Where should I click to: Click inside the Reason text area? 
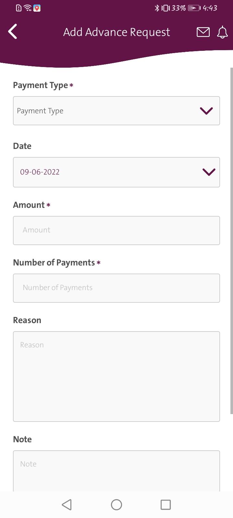(116, 377)
